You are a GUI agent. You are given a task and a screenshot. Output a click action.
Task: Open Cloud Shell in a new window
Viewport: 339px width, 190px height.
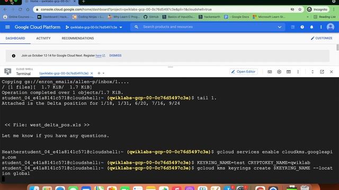322,72
